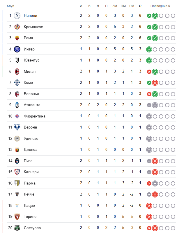The image size is (184, 235).
Task: Open the Кремонезе team link
Action: [33, 27]
